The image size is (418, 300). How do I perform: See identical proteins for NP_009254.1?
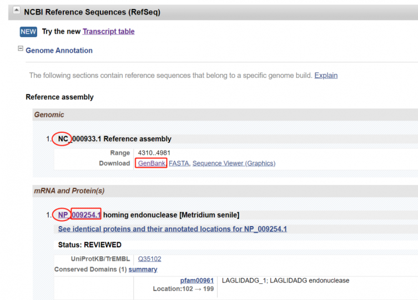tap(172, 229)
